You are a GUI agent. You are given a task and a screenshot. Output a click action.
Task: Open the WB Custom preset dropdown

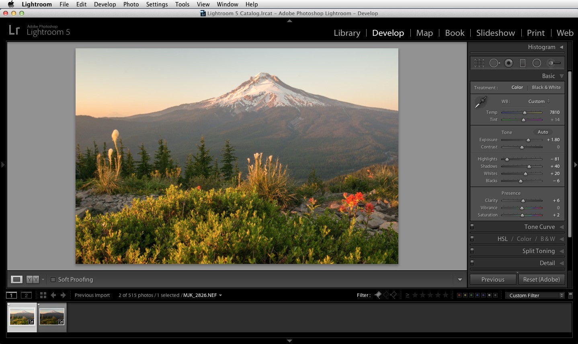click(539, 101)
